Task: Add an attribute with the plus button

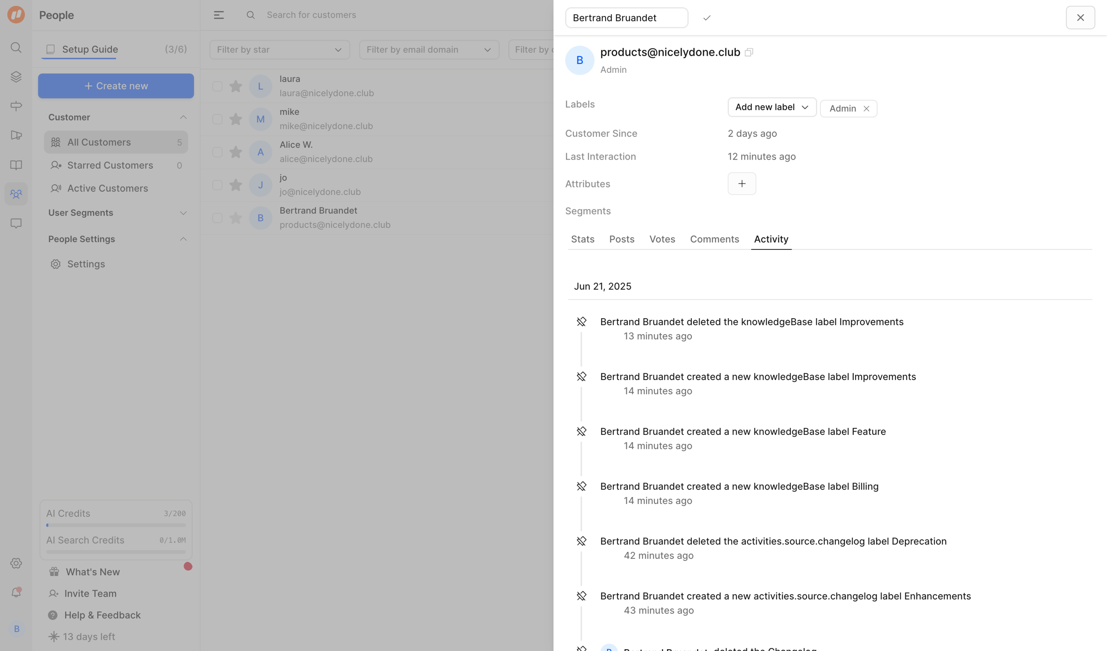Action: 742,183
